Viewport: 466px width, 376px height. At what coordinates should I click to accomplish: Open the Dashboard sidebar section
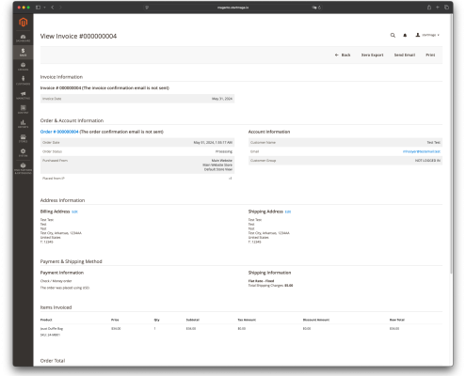coord(23,39)
